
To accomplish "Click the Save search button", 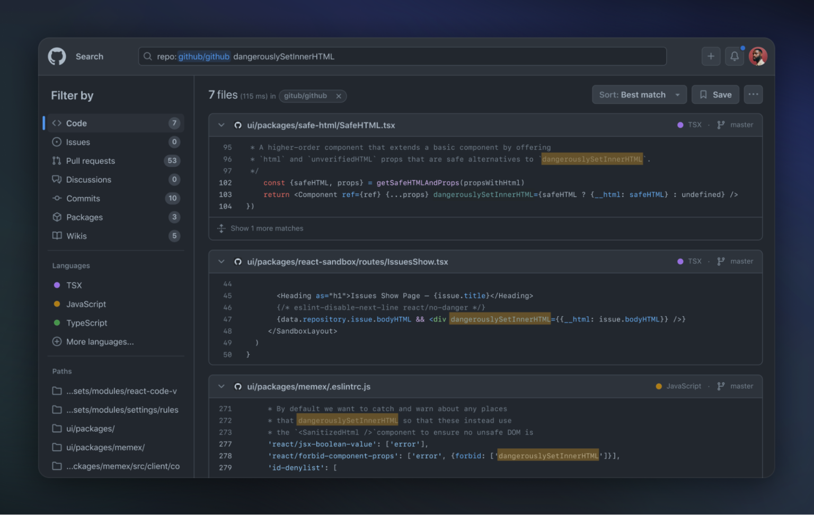I will [715, 94].
